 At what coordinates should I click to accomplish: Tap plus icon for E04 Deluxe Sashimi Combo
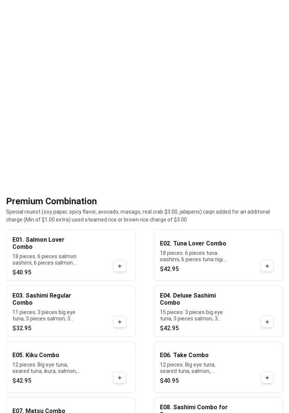click(267, 322)
